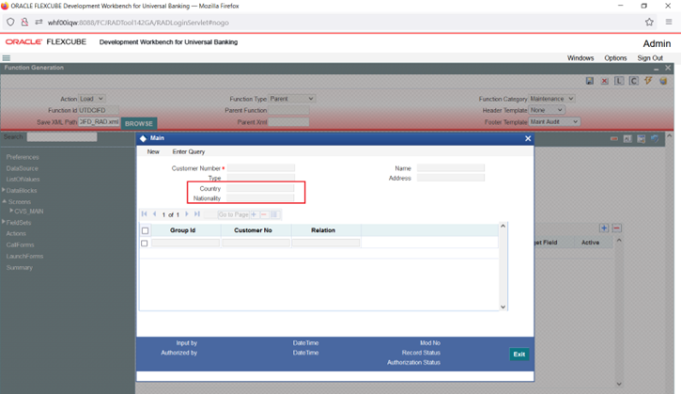Click the red minus icon above the Active column
Image resolution: width=681 pixels, height=394 pixels.
(617, 228)
